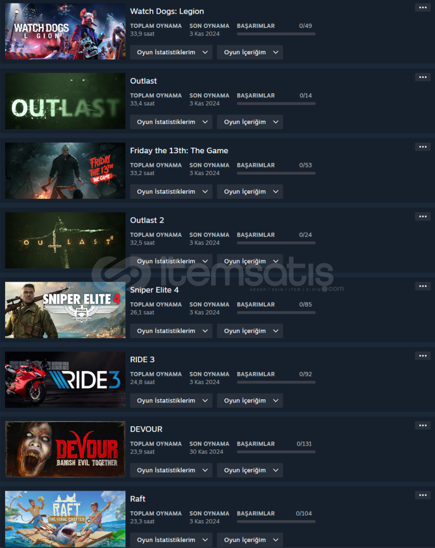Open the ellipsis menu for DEVOUR
The width and height of the screenshot is (435, 548).
pos(422,425)
